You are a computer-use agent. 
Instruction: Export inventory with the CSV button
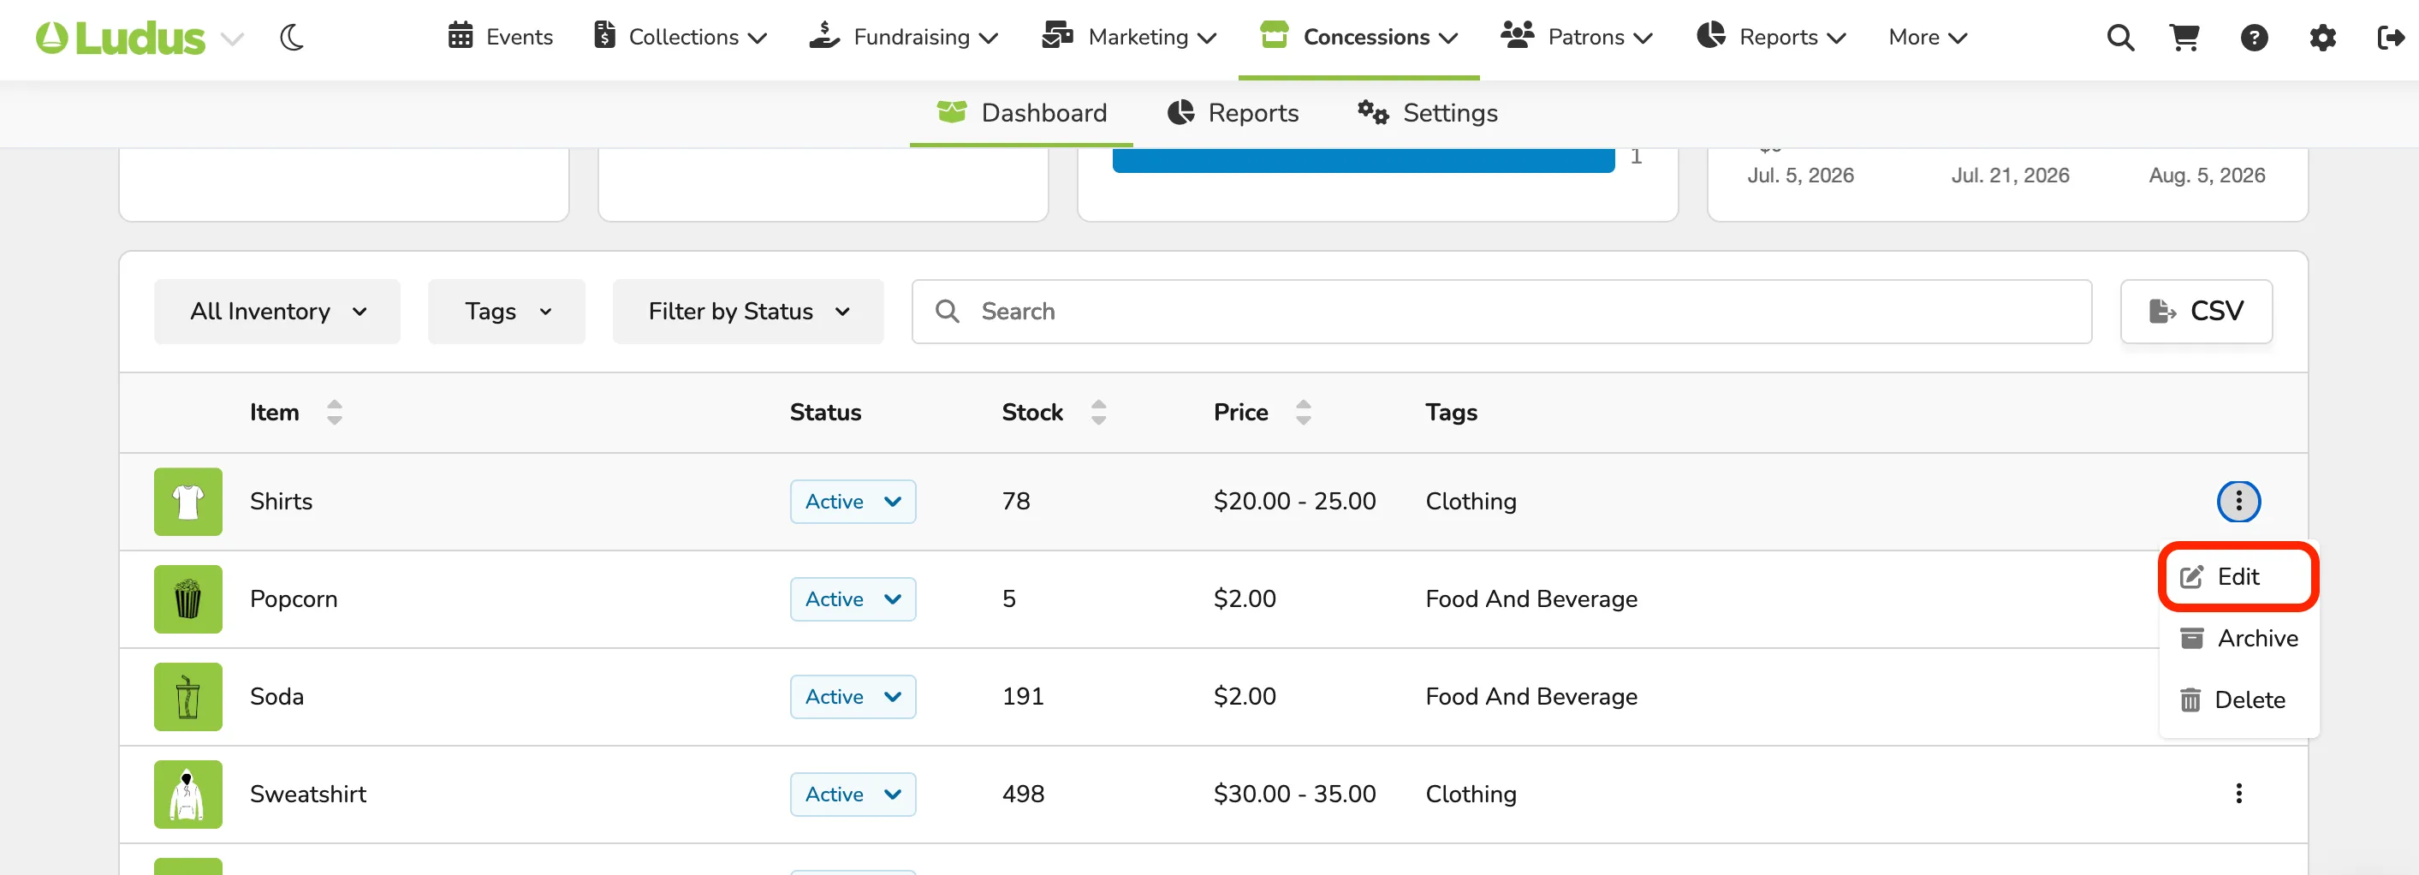coord(2196,311)
